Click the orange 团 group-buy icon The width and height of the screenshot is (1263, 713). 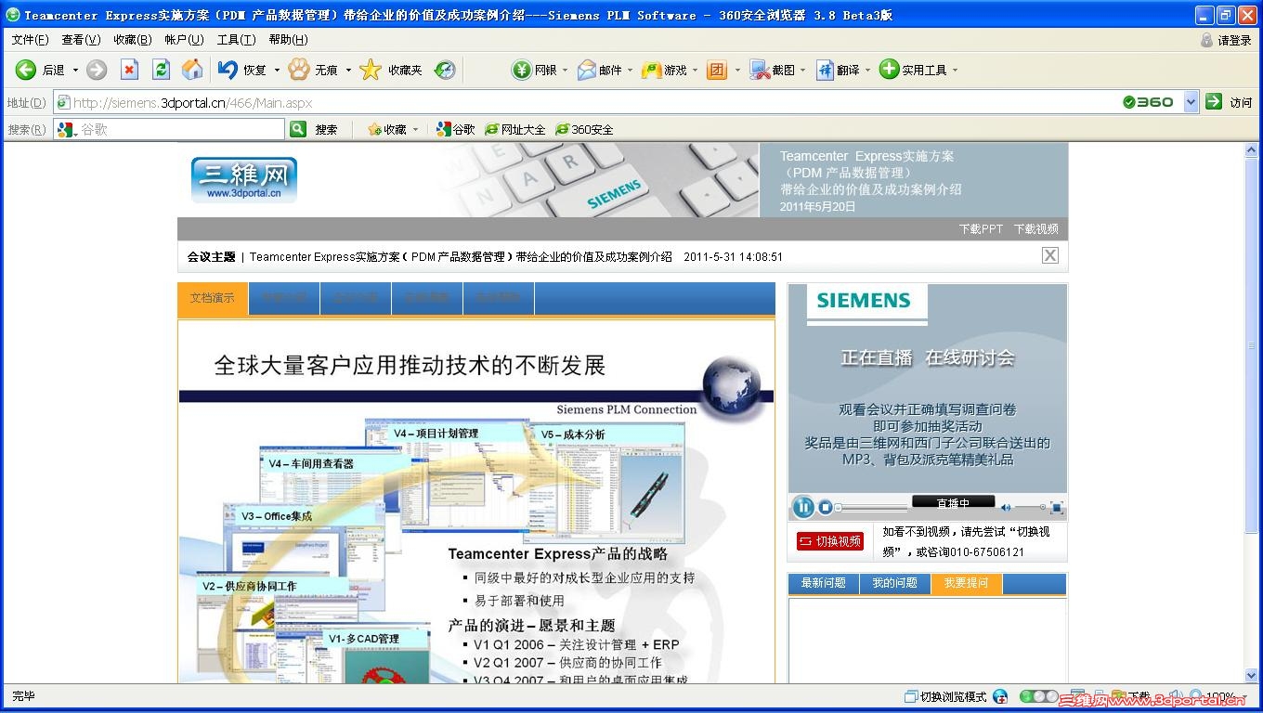pos(717,70)
